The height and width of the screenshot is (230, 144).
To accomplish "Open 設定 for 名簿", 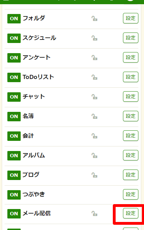I will (131, 116).
